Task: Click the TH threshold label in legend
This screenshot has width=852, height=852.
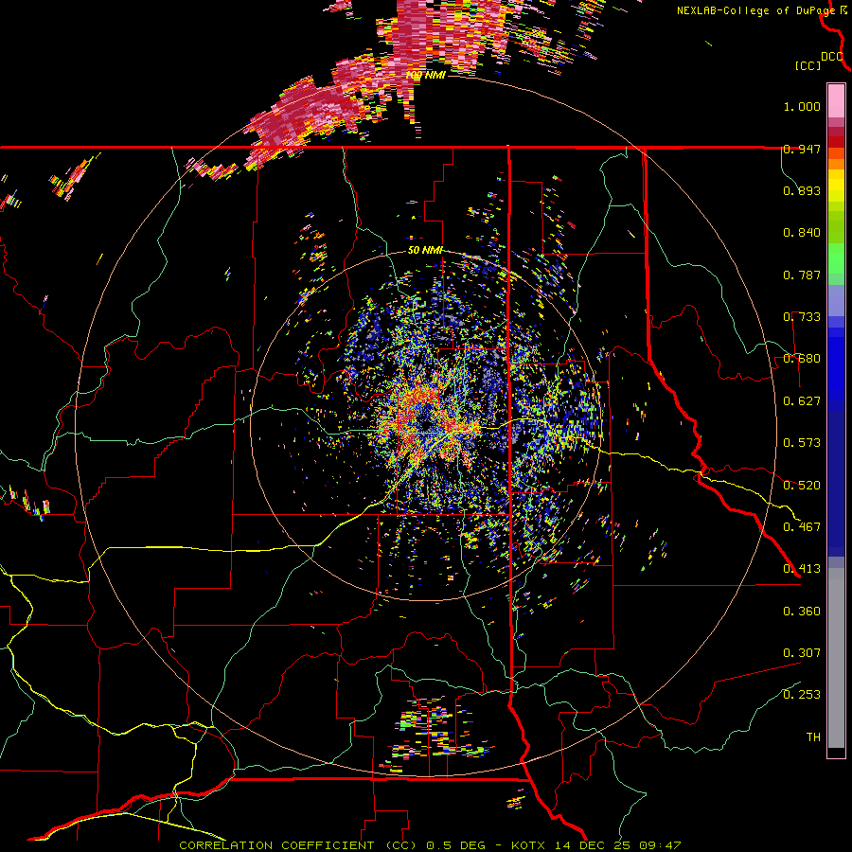Action: [813, 737]
